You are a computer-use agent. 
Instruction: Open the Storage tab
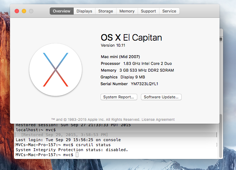(x=105, y=11)
